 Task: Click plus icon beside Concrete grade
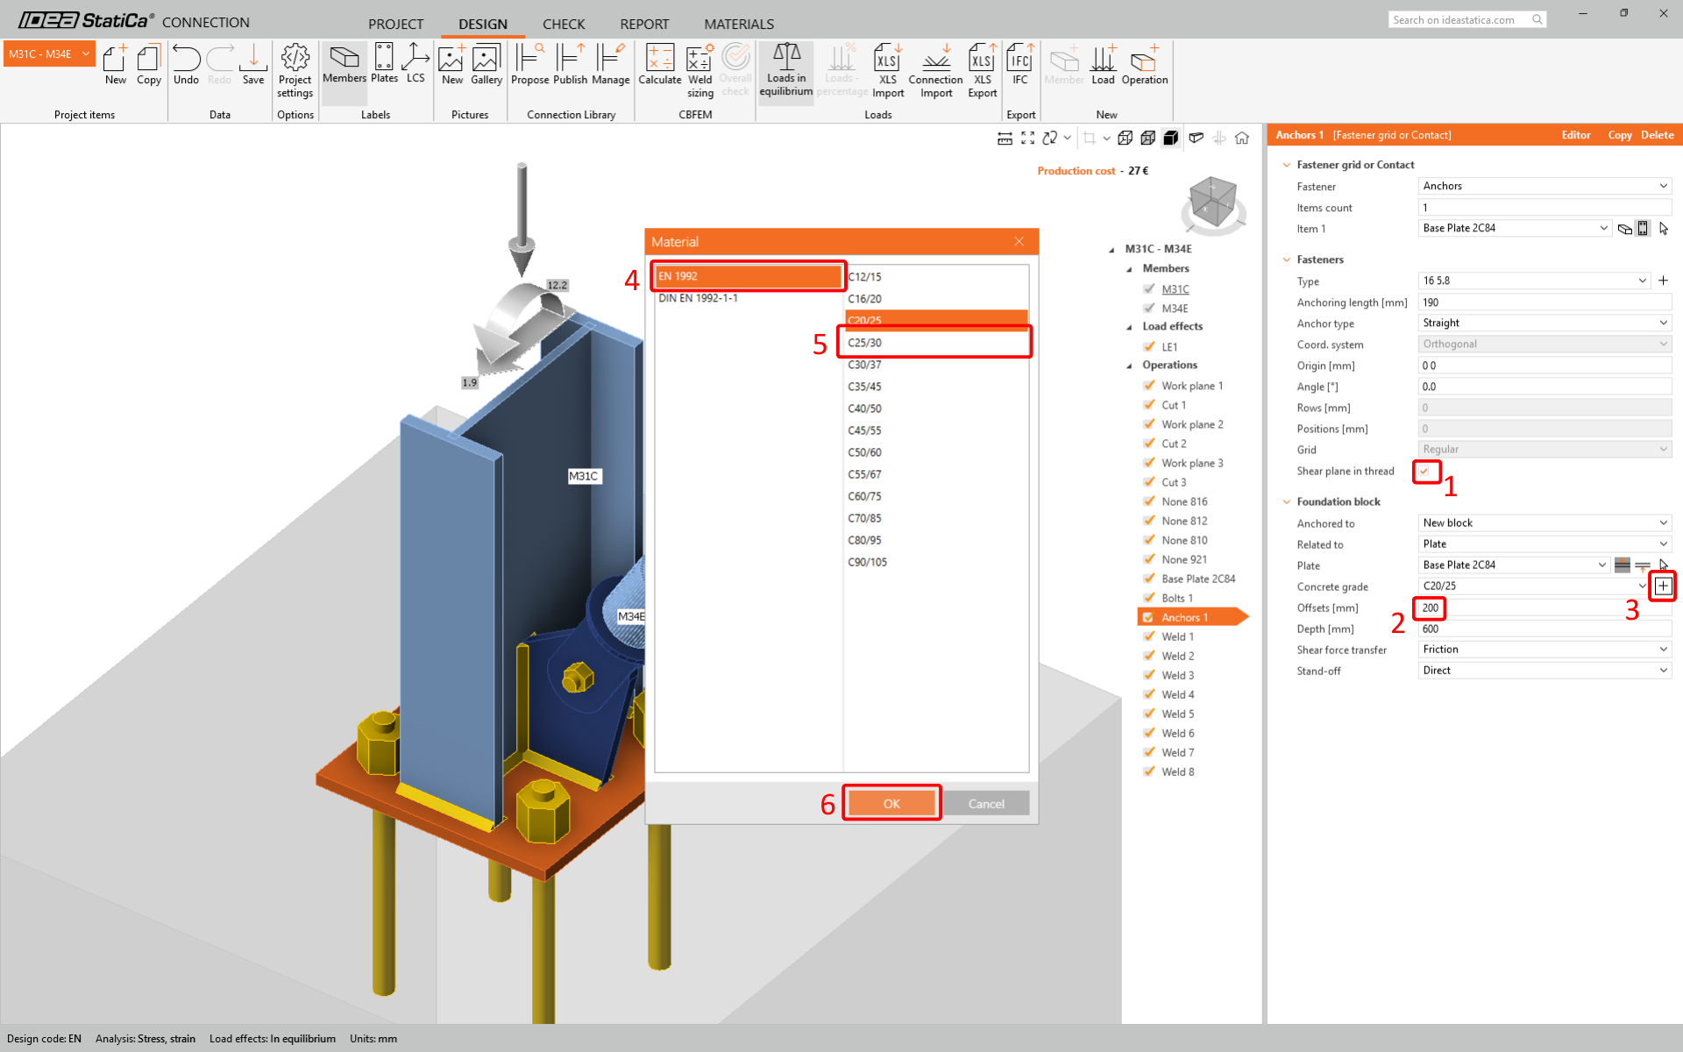[1663, 586]
